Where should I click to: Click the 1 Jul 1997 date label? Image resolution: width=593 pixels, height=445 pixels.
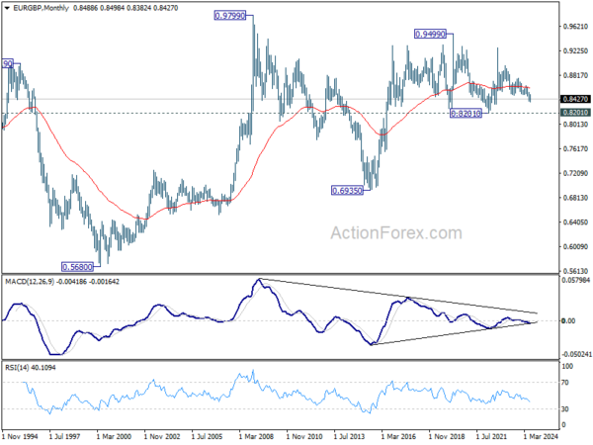pyautogui.click(x=64, y=437)
